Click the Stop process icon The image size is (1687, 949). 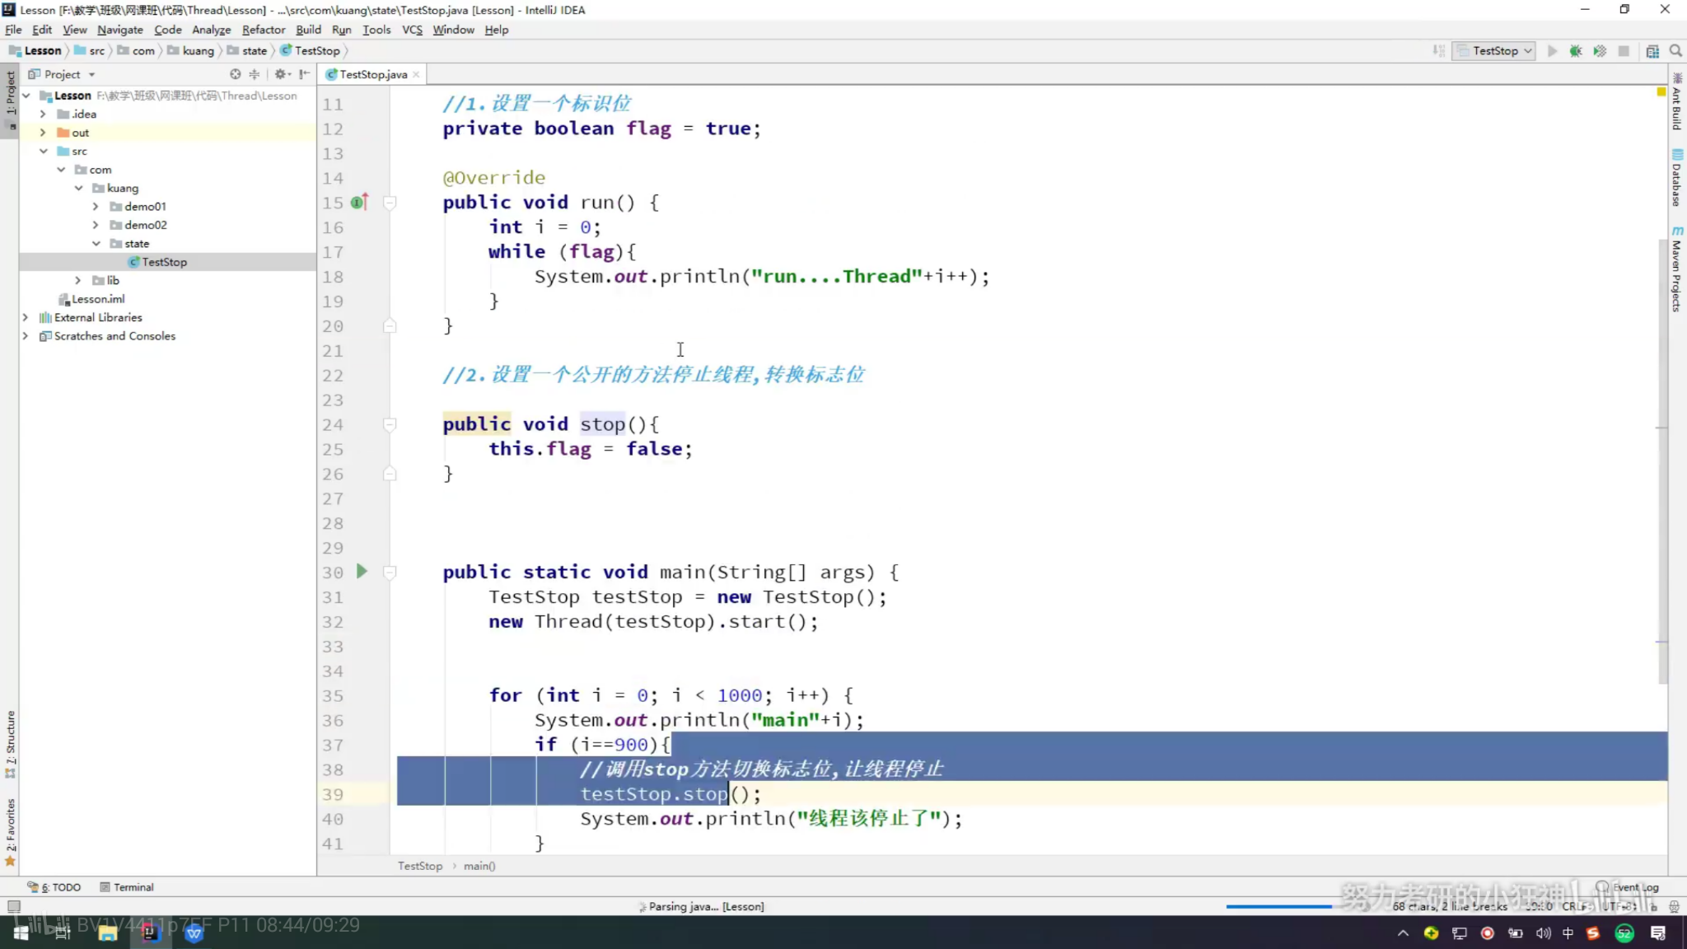tap(1624, 51)
